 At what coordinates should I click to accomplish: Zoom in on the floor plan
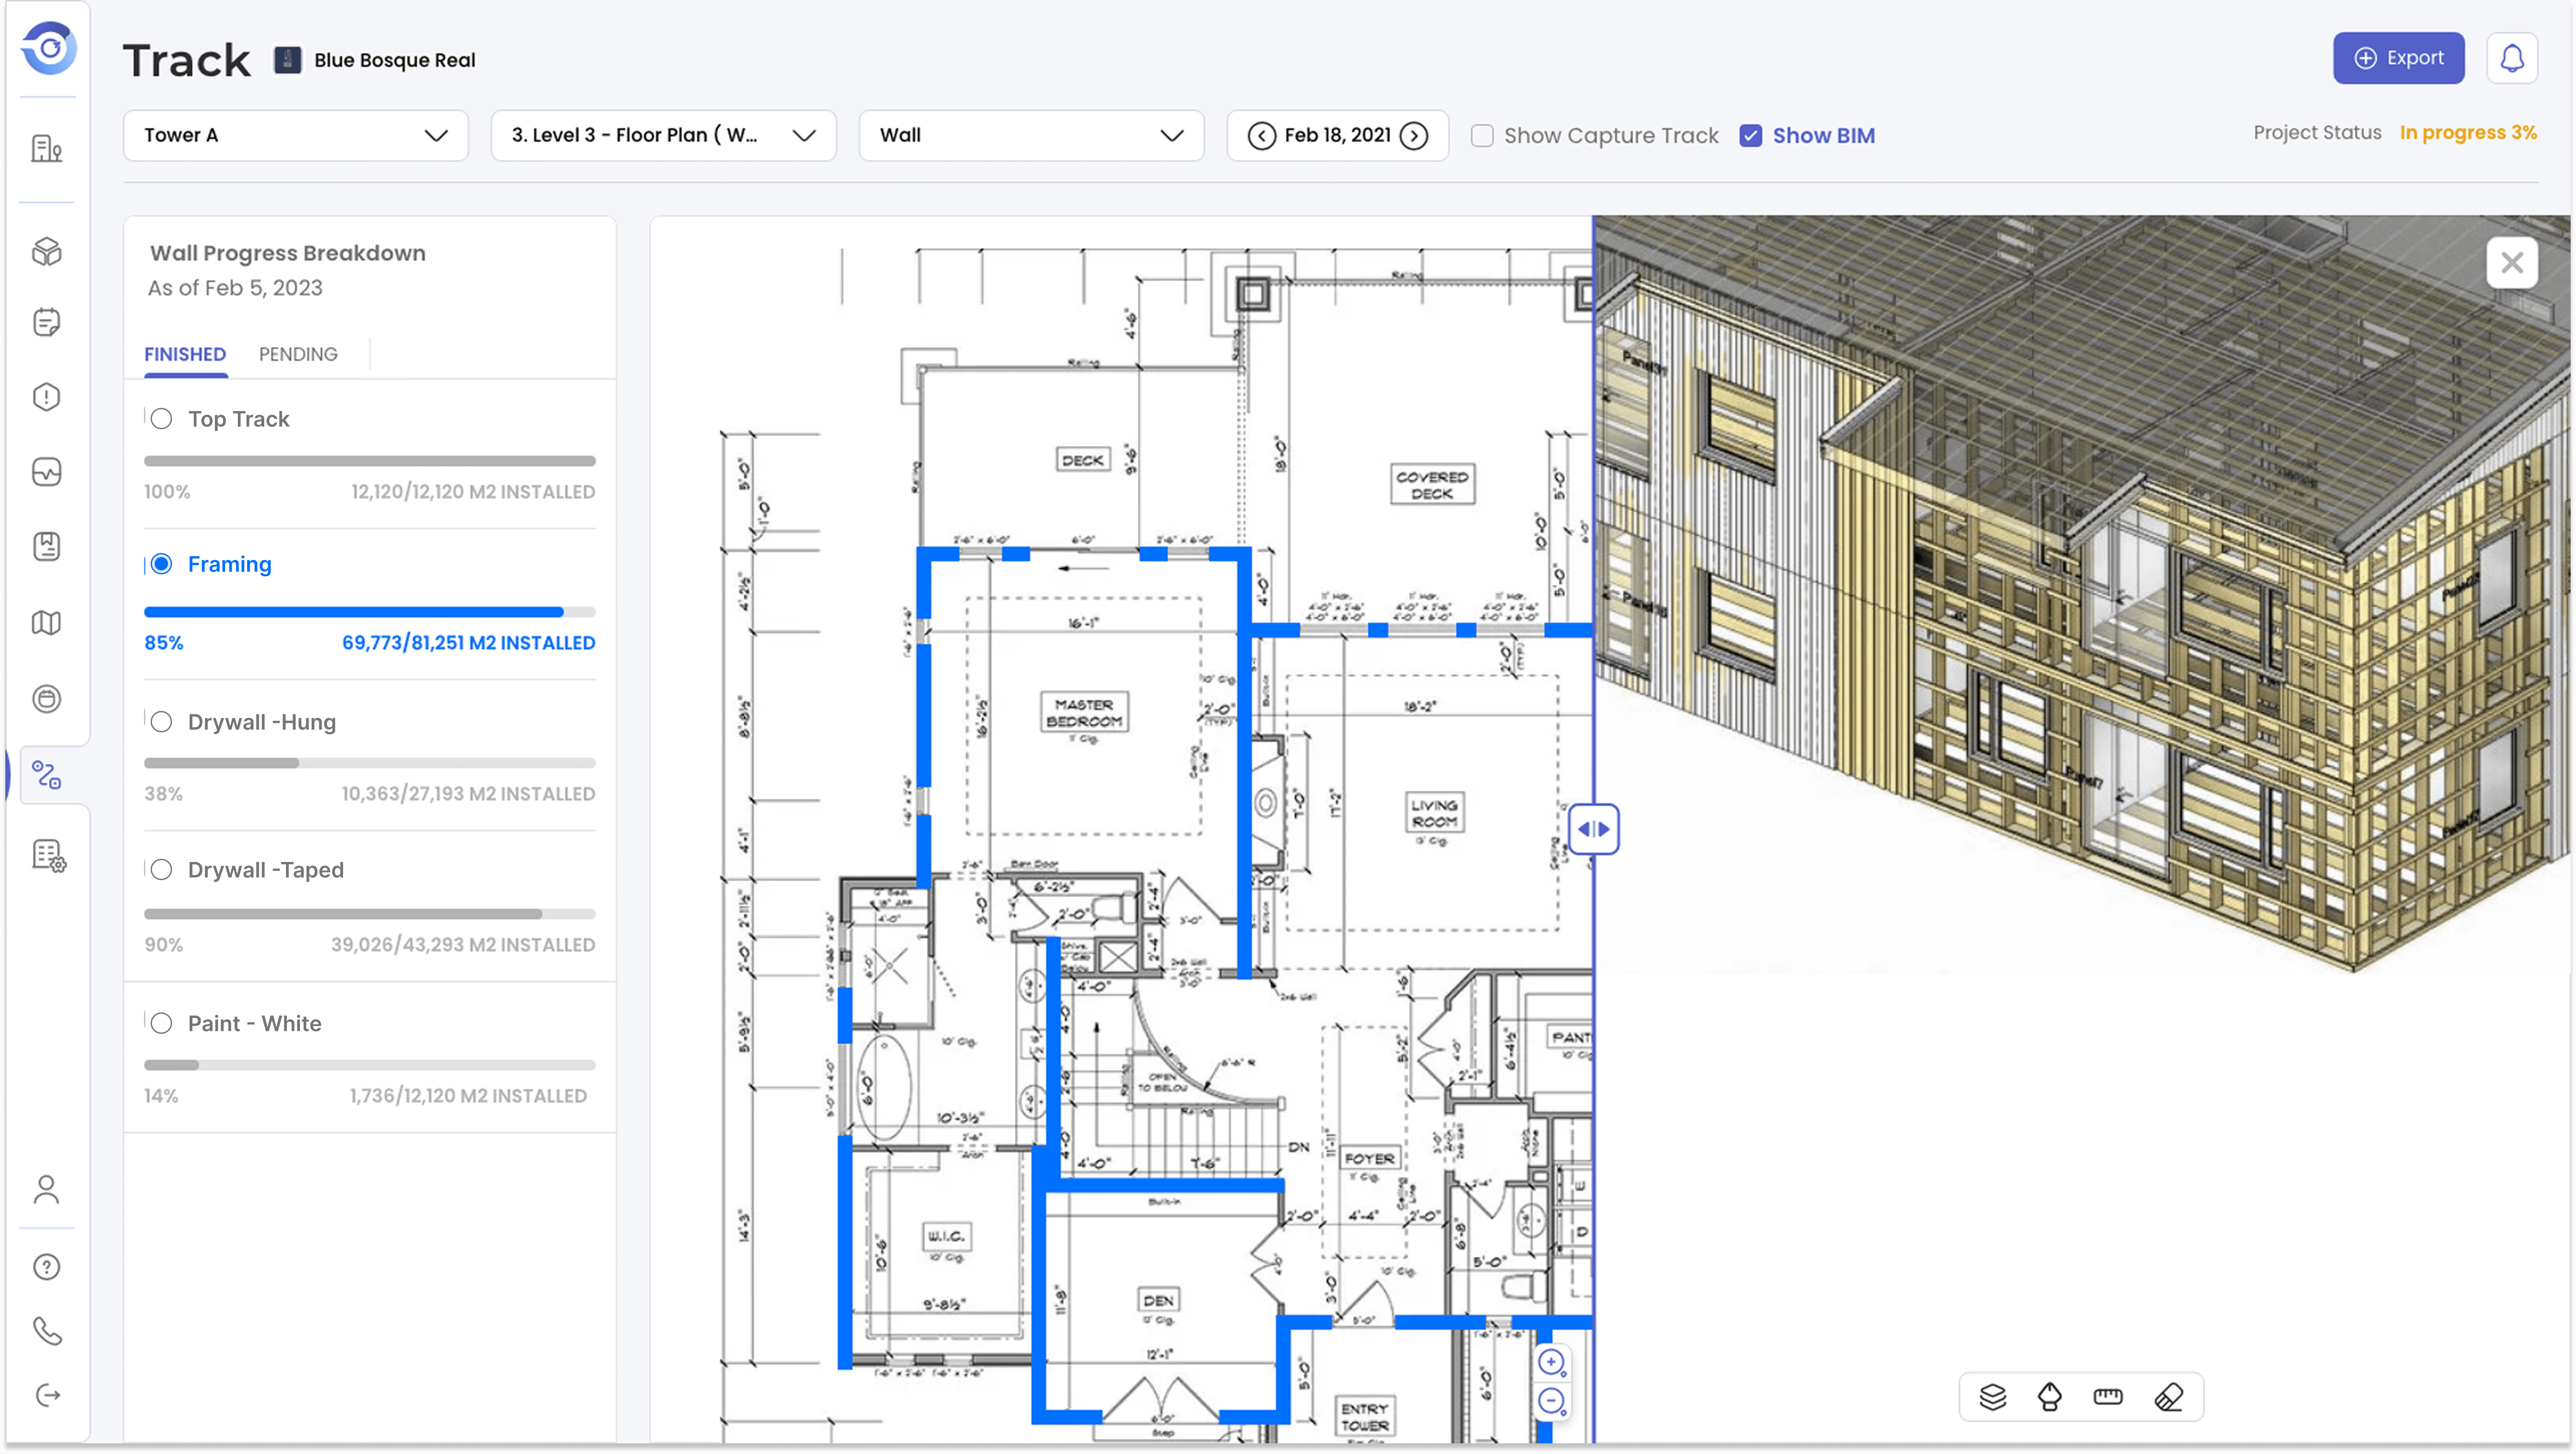1551,1362
